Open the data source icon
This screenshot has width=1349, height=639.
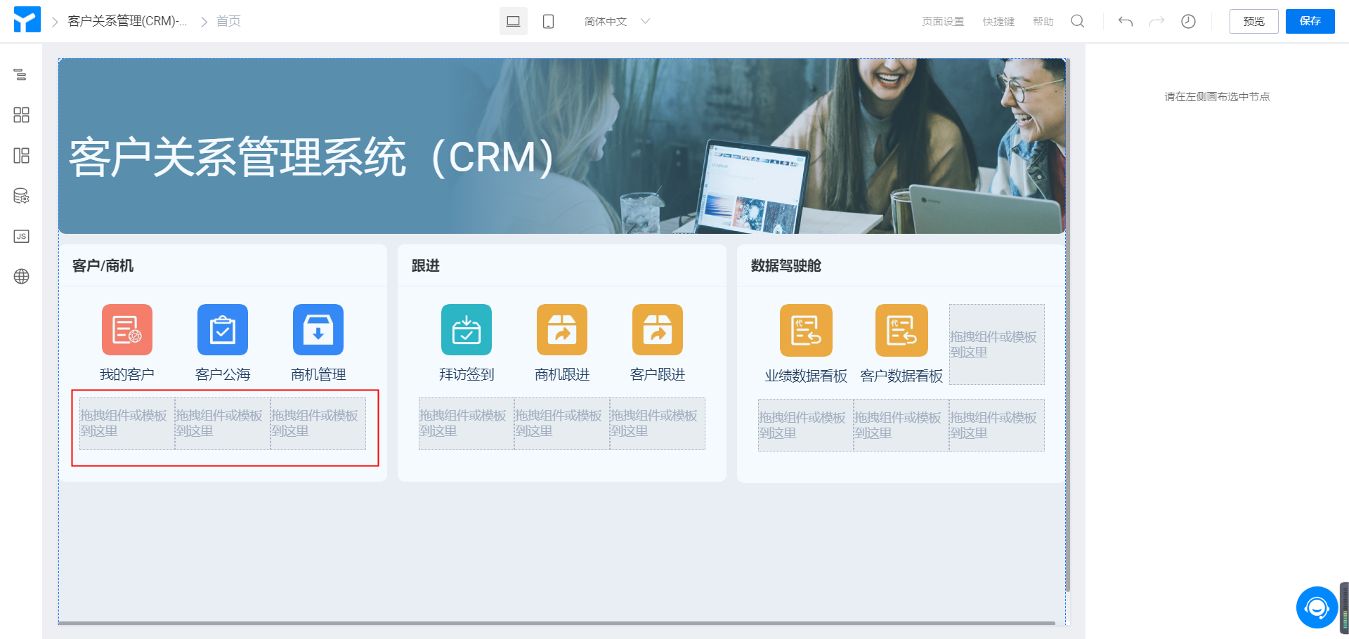click(x=21, y=196)
